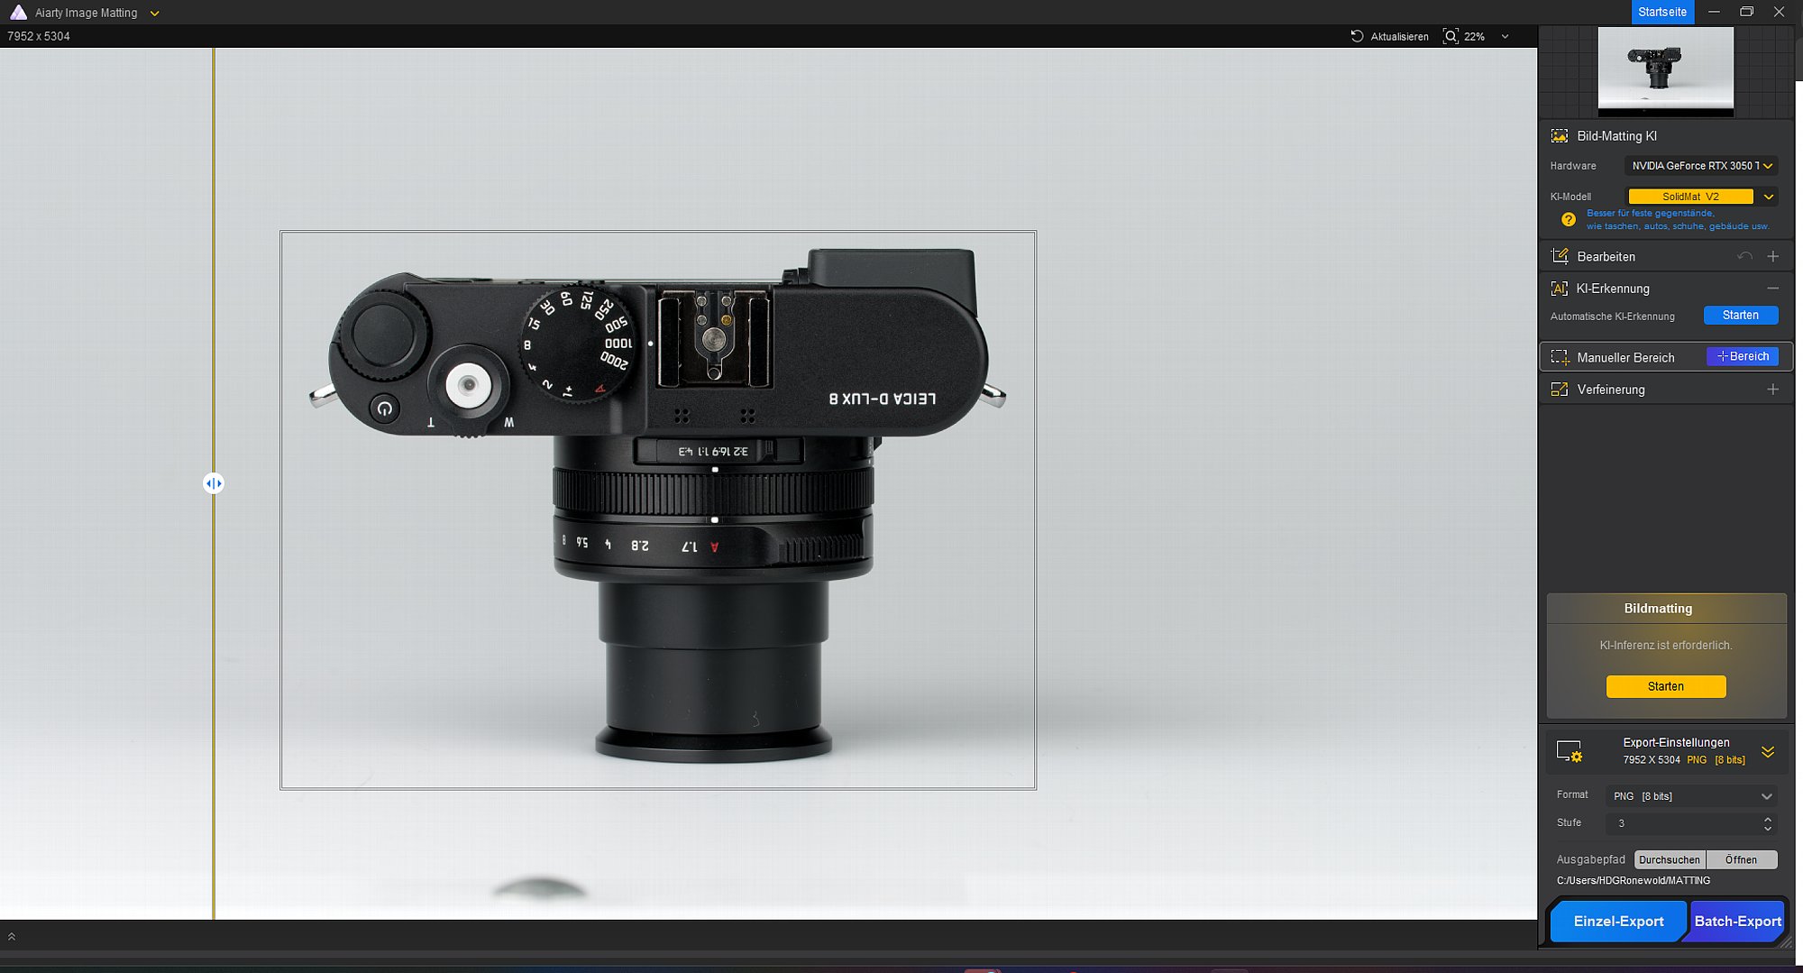The width and height of the screenshot is (1803, 973).
Task: Close the Aiarty window
Action: [1779, 12]
